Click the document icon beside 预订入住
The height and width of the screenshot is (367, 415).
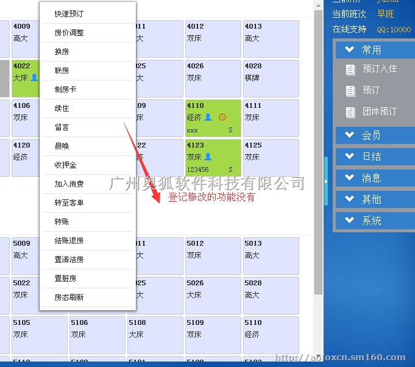(x=350, y=70)
